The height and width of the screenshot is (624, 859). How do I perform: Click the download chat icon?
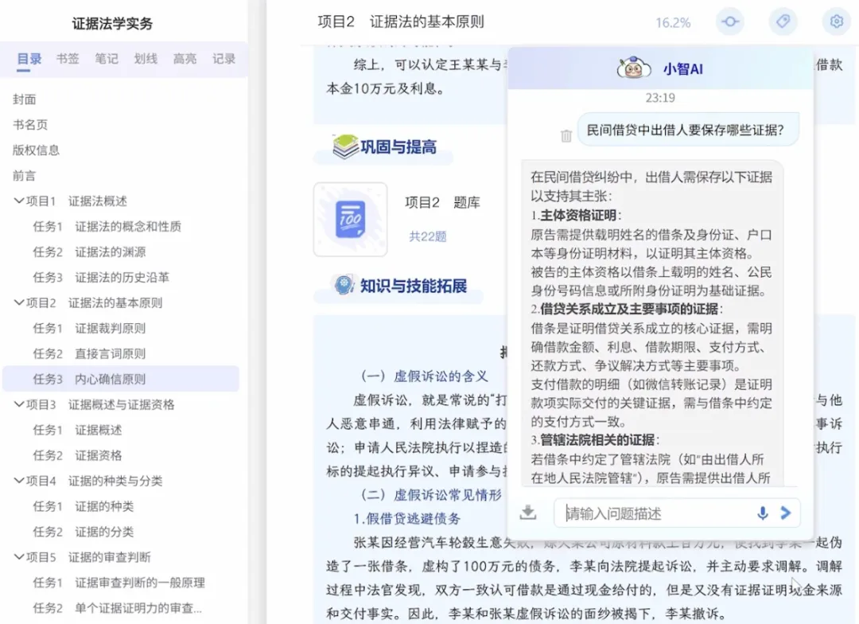tap(528, 513)
